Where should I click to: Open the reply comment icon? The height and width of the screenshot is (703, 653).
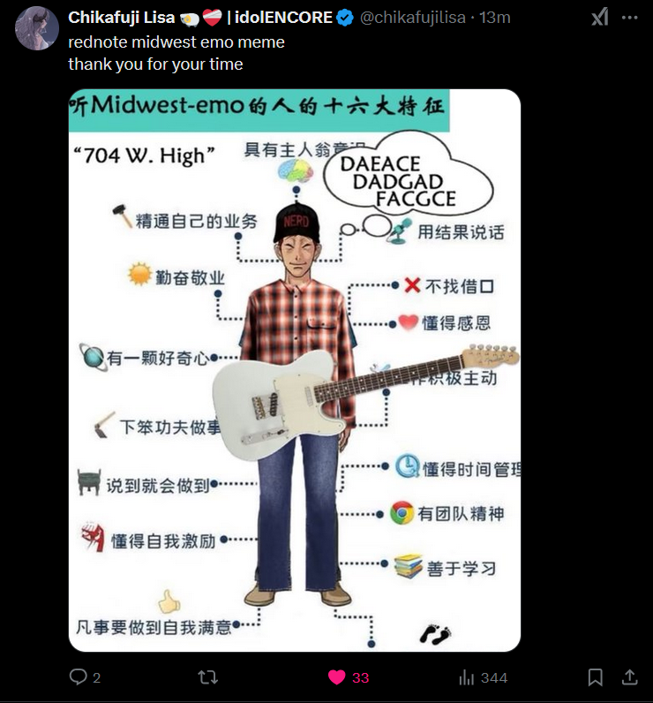(78, 677)
